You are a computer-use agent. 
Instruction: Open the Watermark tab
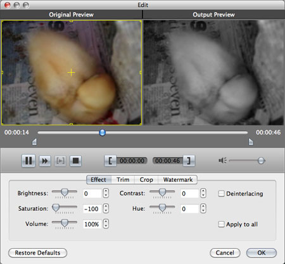[178, 180]
